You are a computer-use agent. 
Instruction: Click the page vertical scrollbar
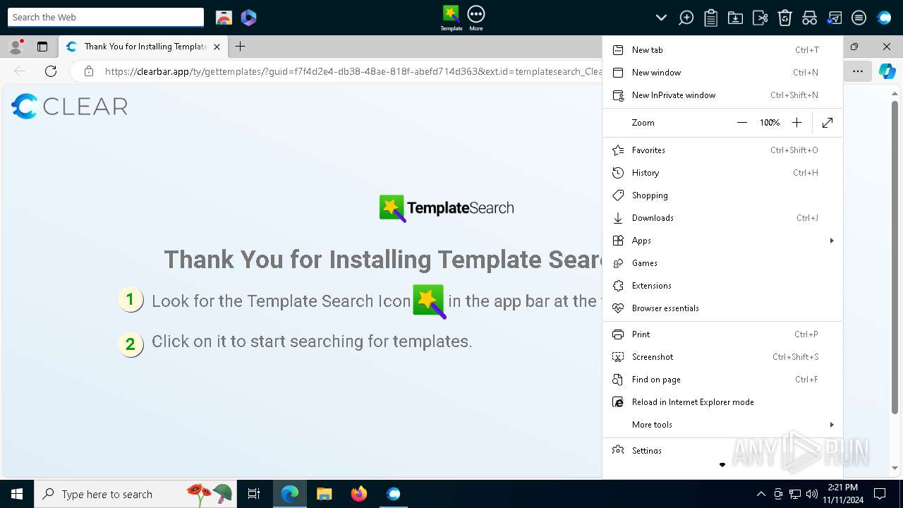coord(895,258)
